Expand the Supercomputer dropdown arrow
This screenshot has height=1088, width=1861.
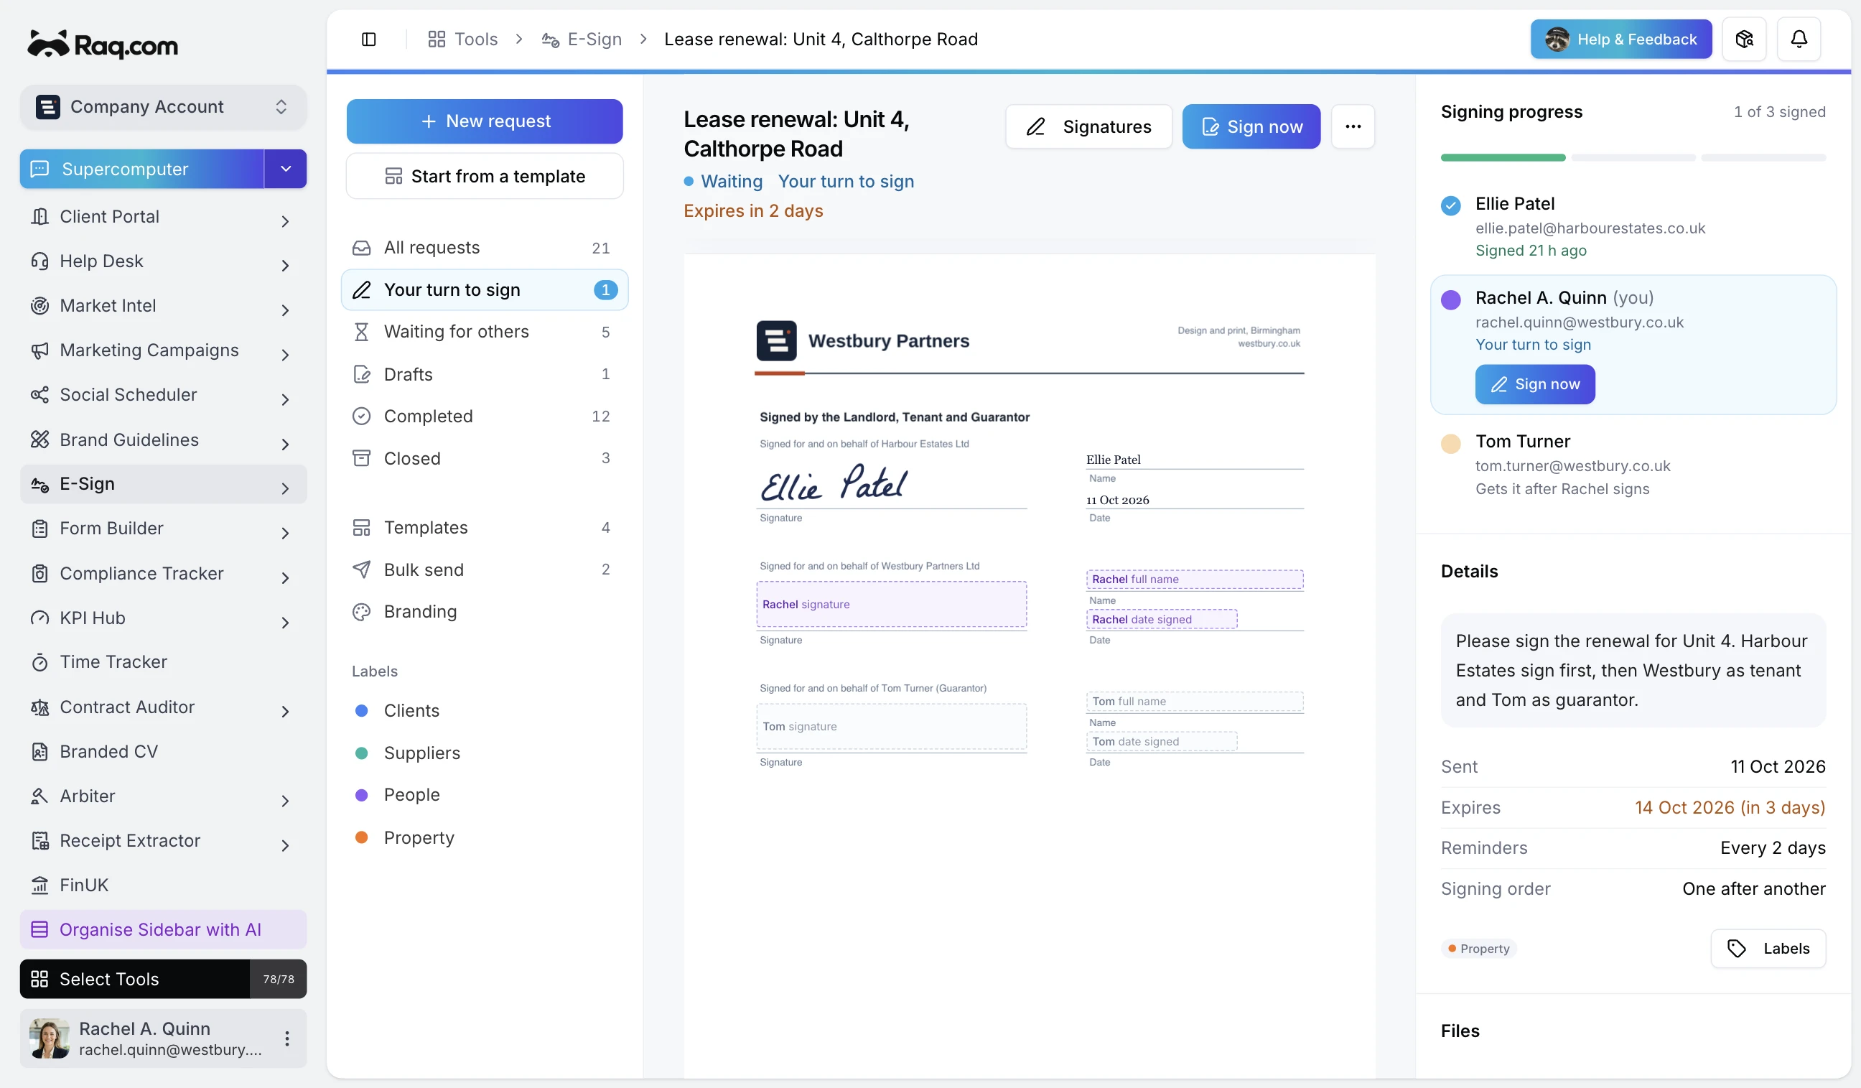coord(286,169)
